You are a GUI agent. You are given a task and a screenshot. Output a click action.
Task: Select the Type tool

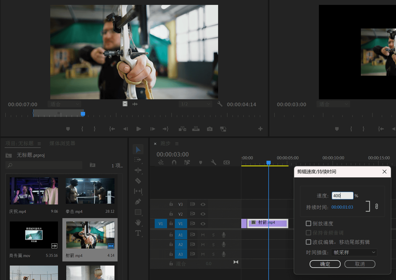[x=138, y=233]
